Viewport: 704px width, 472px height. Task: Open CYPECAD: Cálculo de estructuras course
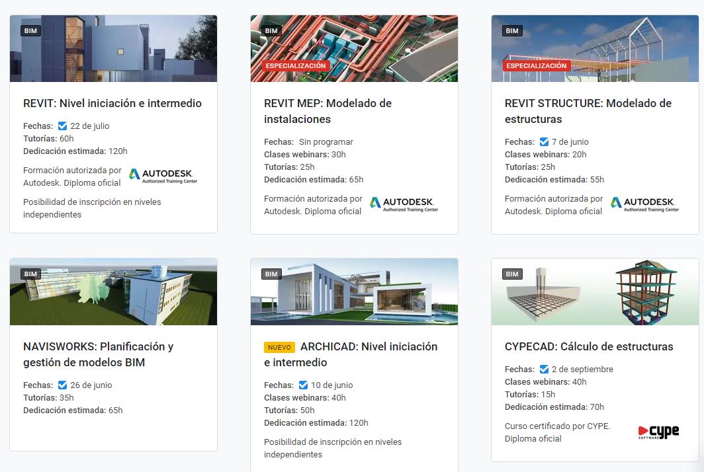click(x=589, y=346)
